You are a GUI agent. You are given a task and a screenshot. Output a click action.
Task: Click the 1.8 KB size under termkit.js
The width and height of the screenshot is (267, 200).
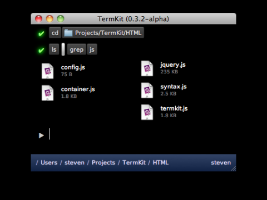(x=169, y=116)
